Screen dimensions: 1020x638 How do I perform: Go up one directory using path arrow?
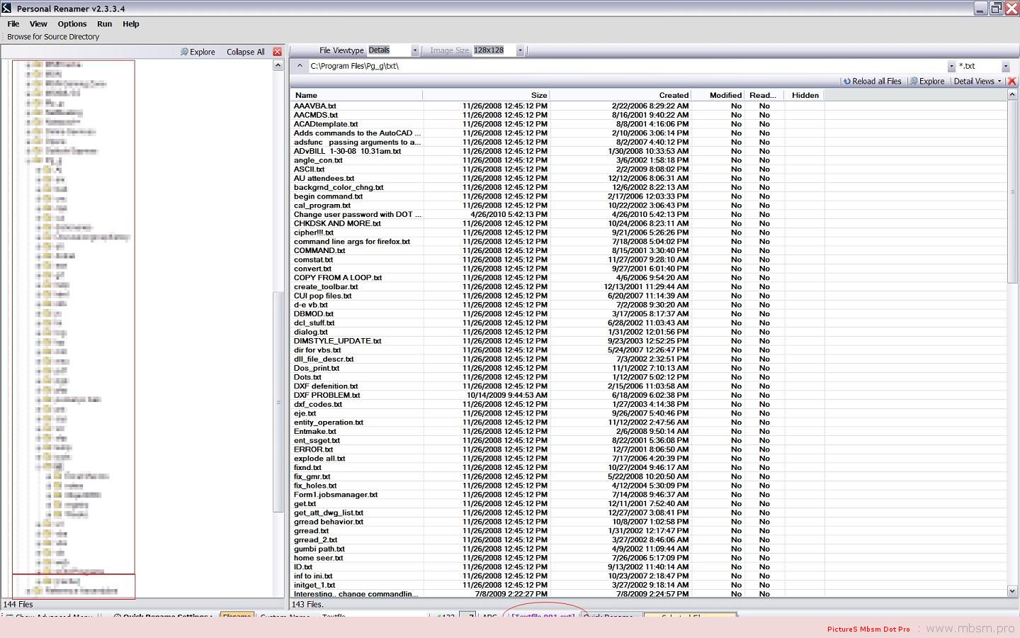(300, 66)
